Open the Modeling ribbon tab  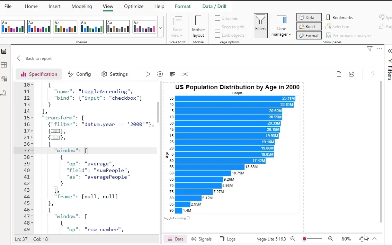[x=82, y=6]
